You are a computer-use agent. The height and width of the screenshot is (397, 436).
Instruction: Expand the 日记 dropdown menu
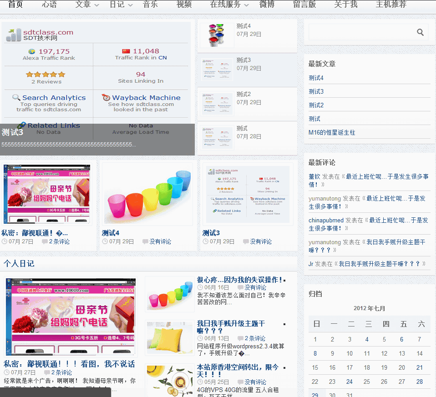tap(130, 5)
